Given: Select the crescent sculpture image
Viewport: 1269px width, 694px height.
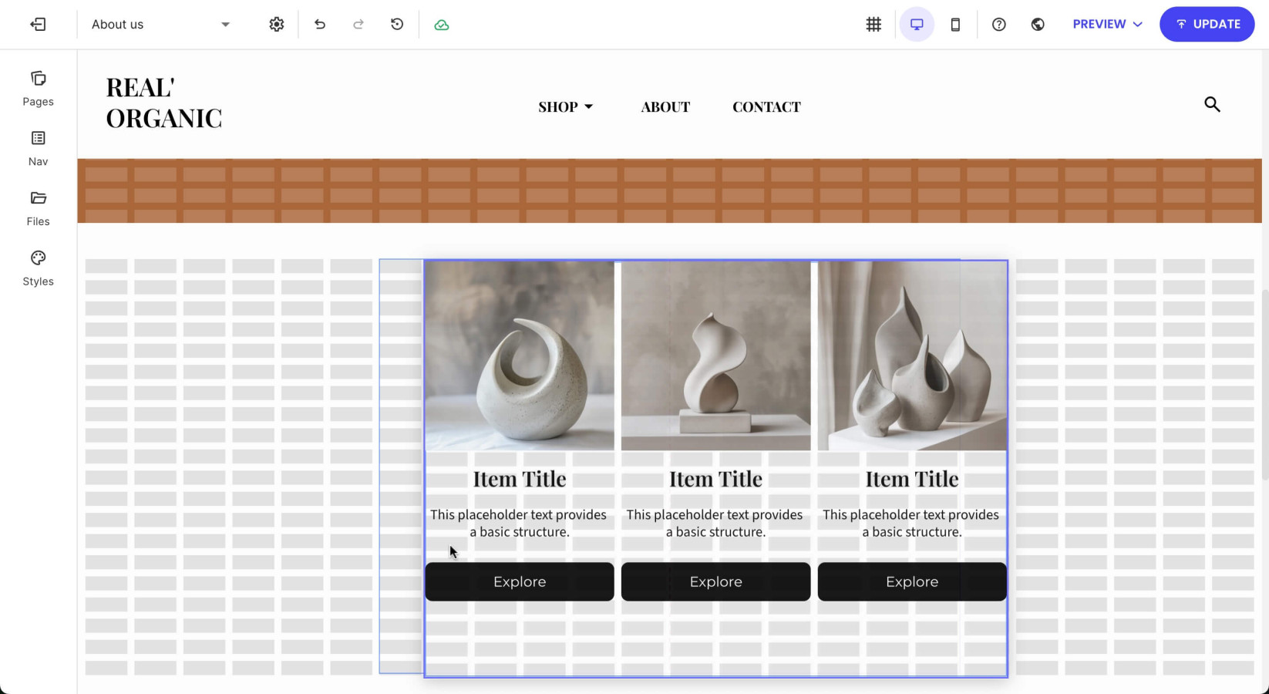Looking at the screenshot, I should 520,355.
